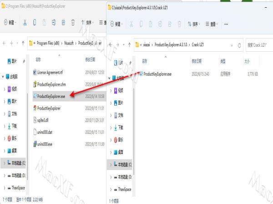Sort by Name column in Crack UZ1 window
273x204 pixels.
(145, 61)
